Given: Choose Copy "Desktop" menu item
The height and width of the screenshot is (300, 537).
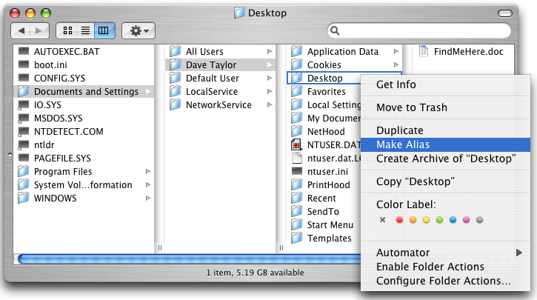Looking at the screenshot, I should 446,181.
